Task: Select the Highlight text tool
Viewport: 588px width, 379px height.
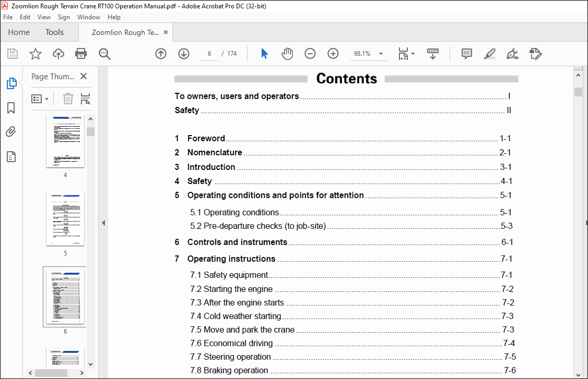Action: 489,54
